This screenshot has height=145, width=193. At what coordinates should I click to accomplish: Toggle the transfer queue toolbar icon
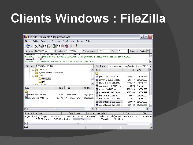44,46
